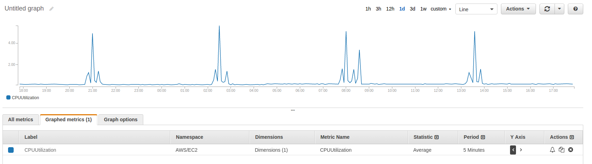This screenshot has height=164, width=592.
Task: Change the CPUUtilization row color swatch
Action: pos(11,150)
